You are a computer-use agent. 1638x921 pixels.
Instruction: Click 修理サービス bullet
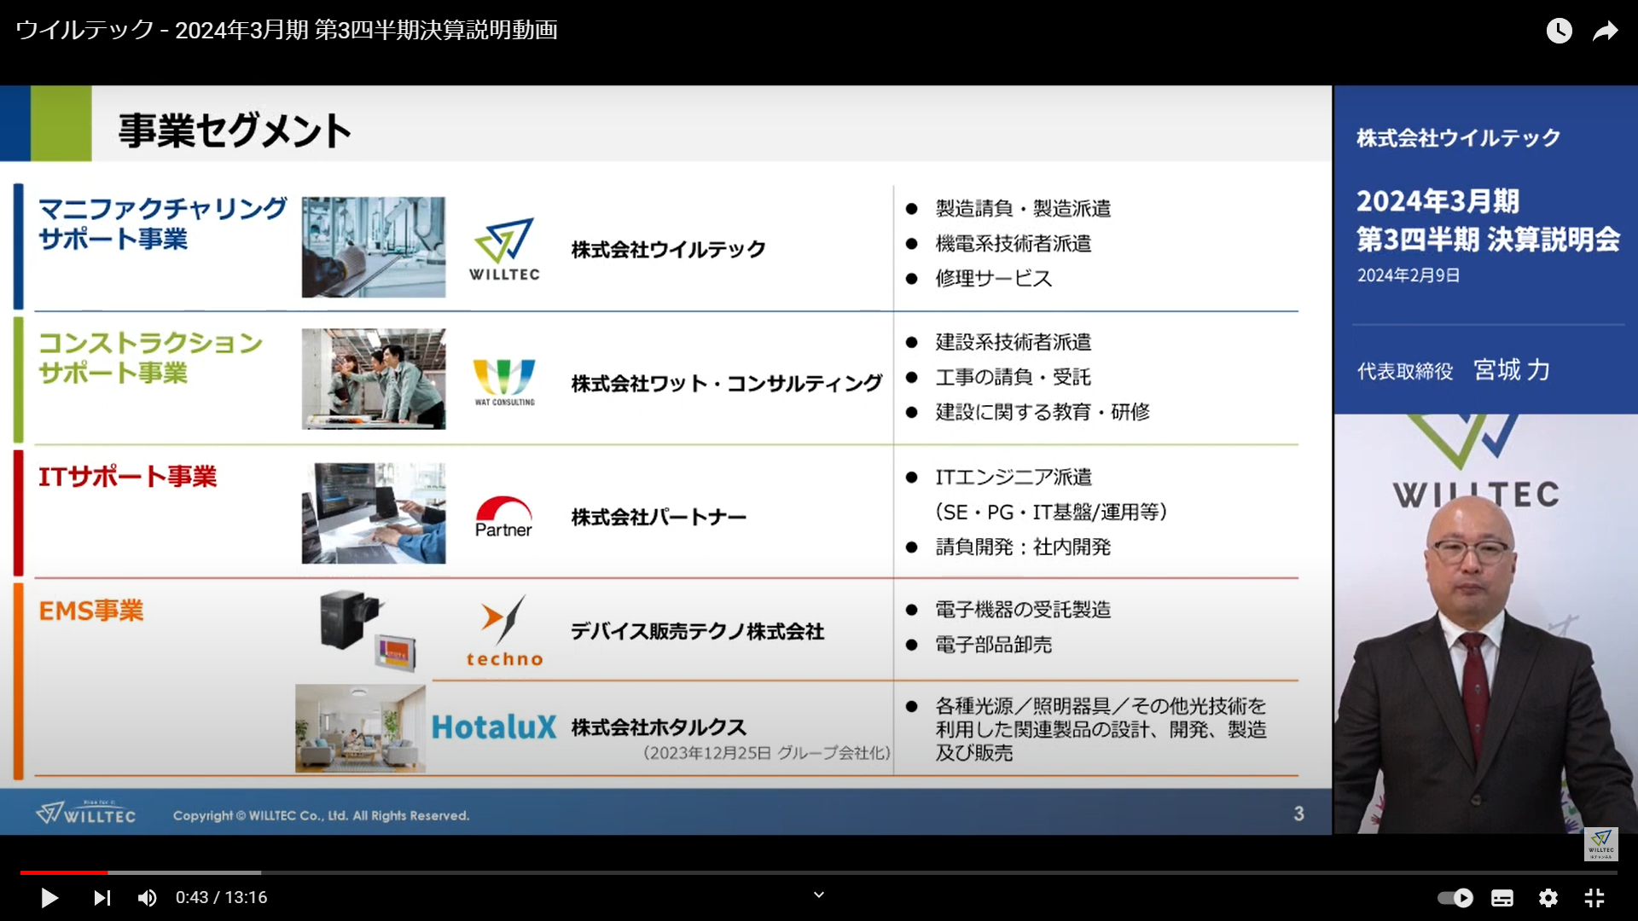pyautogui.click(x=994, y=278)
